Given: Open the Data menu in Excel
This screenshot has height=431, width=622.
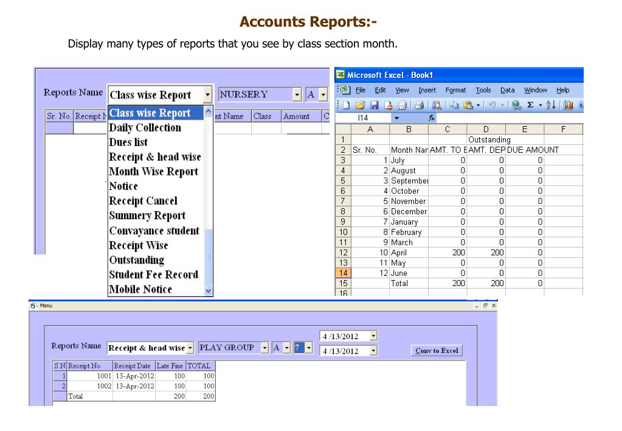Looking at the screenshot, I should [506, 90].
